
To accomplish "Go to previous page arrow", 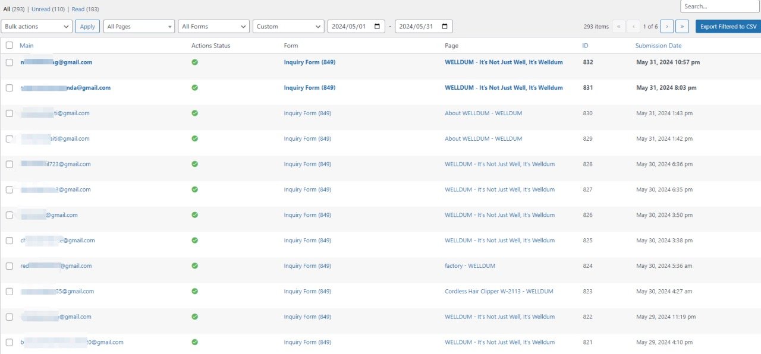I will [x=634, y=27].
